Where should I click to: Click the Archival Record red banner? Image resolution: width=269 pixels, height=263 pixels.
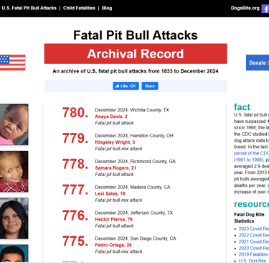136,54
